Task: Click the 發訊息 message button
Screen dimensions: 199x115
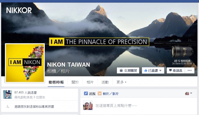Action: click(x=176, y=70)
